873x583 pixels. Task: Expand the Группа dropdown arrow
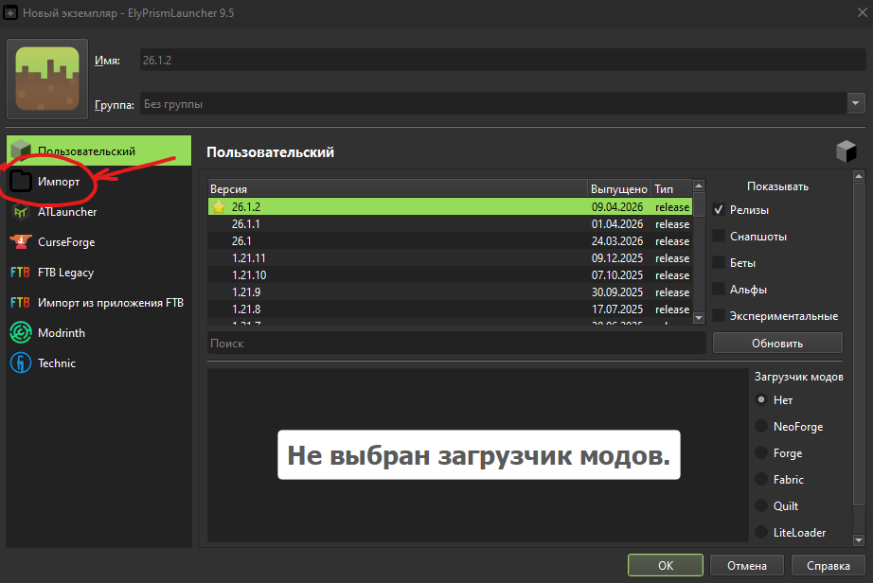[856, 103]
